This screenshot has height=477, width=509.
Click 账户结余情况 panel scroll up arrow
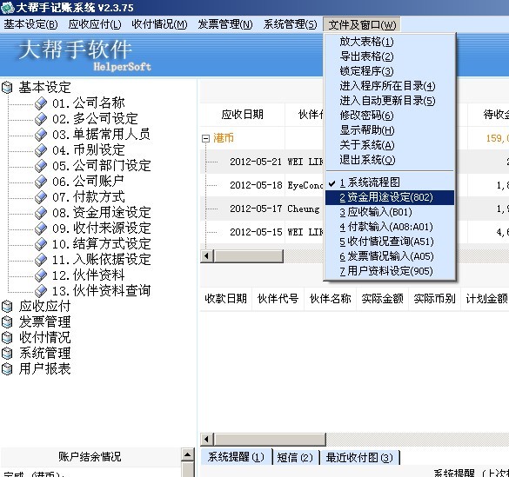188,455
